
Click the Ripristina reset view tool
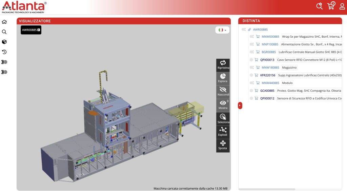223,65
